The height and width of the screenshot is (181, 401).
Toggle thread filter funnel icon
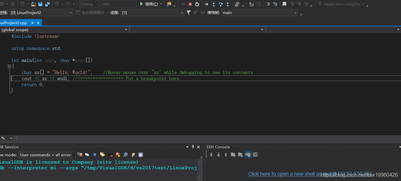click(189, 13)
